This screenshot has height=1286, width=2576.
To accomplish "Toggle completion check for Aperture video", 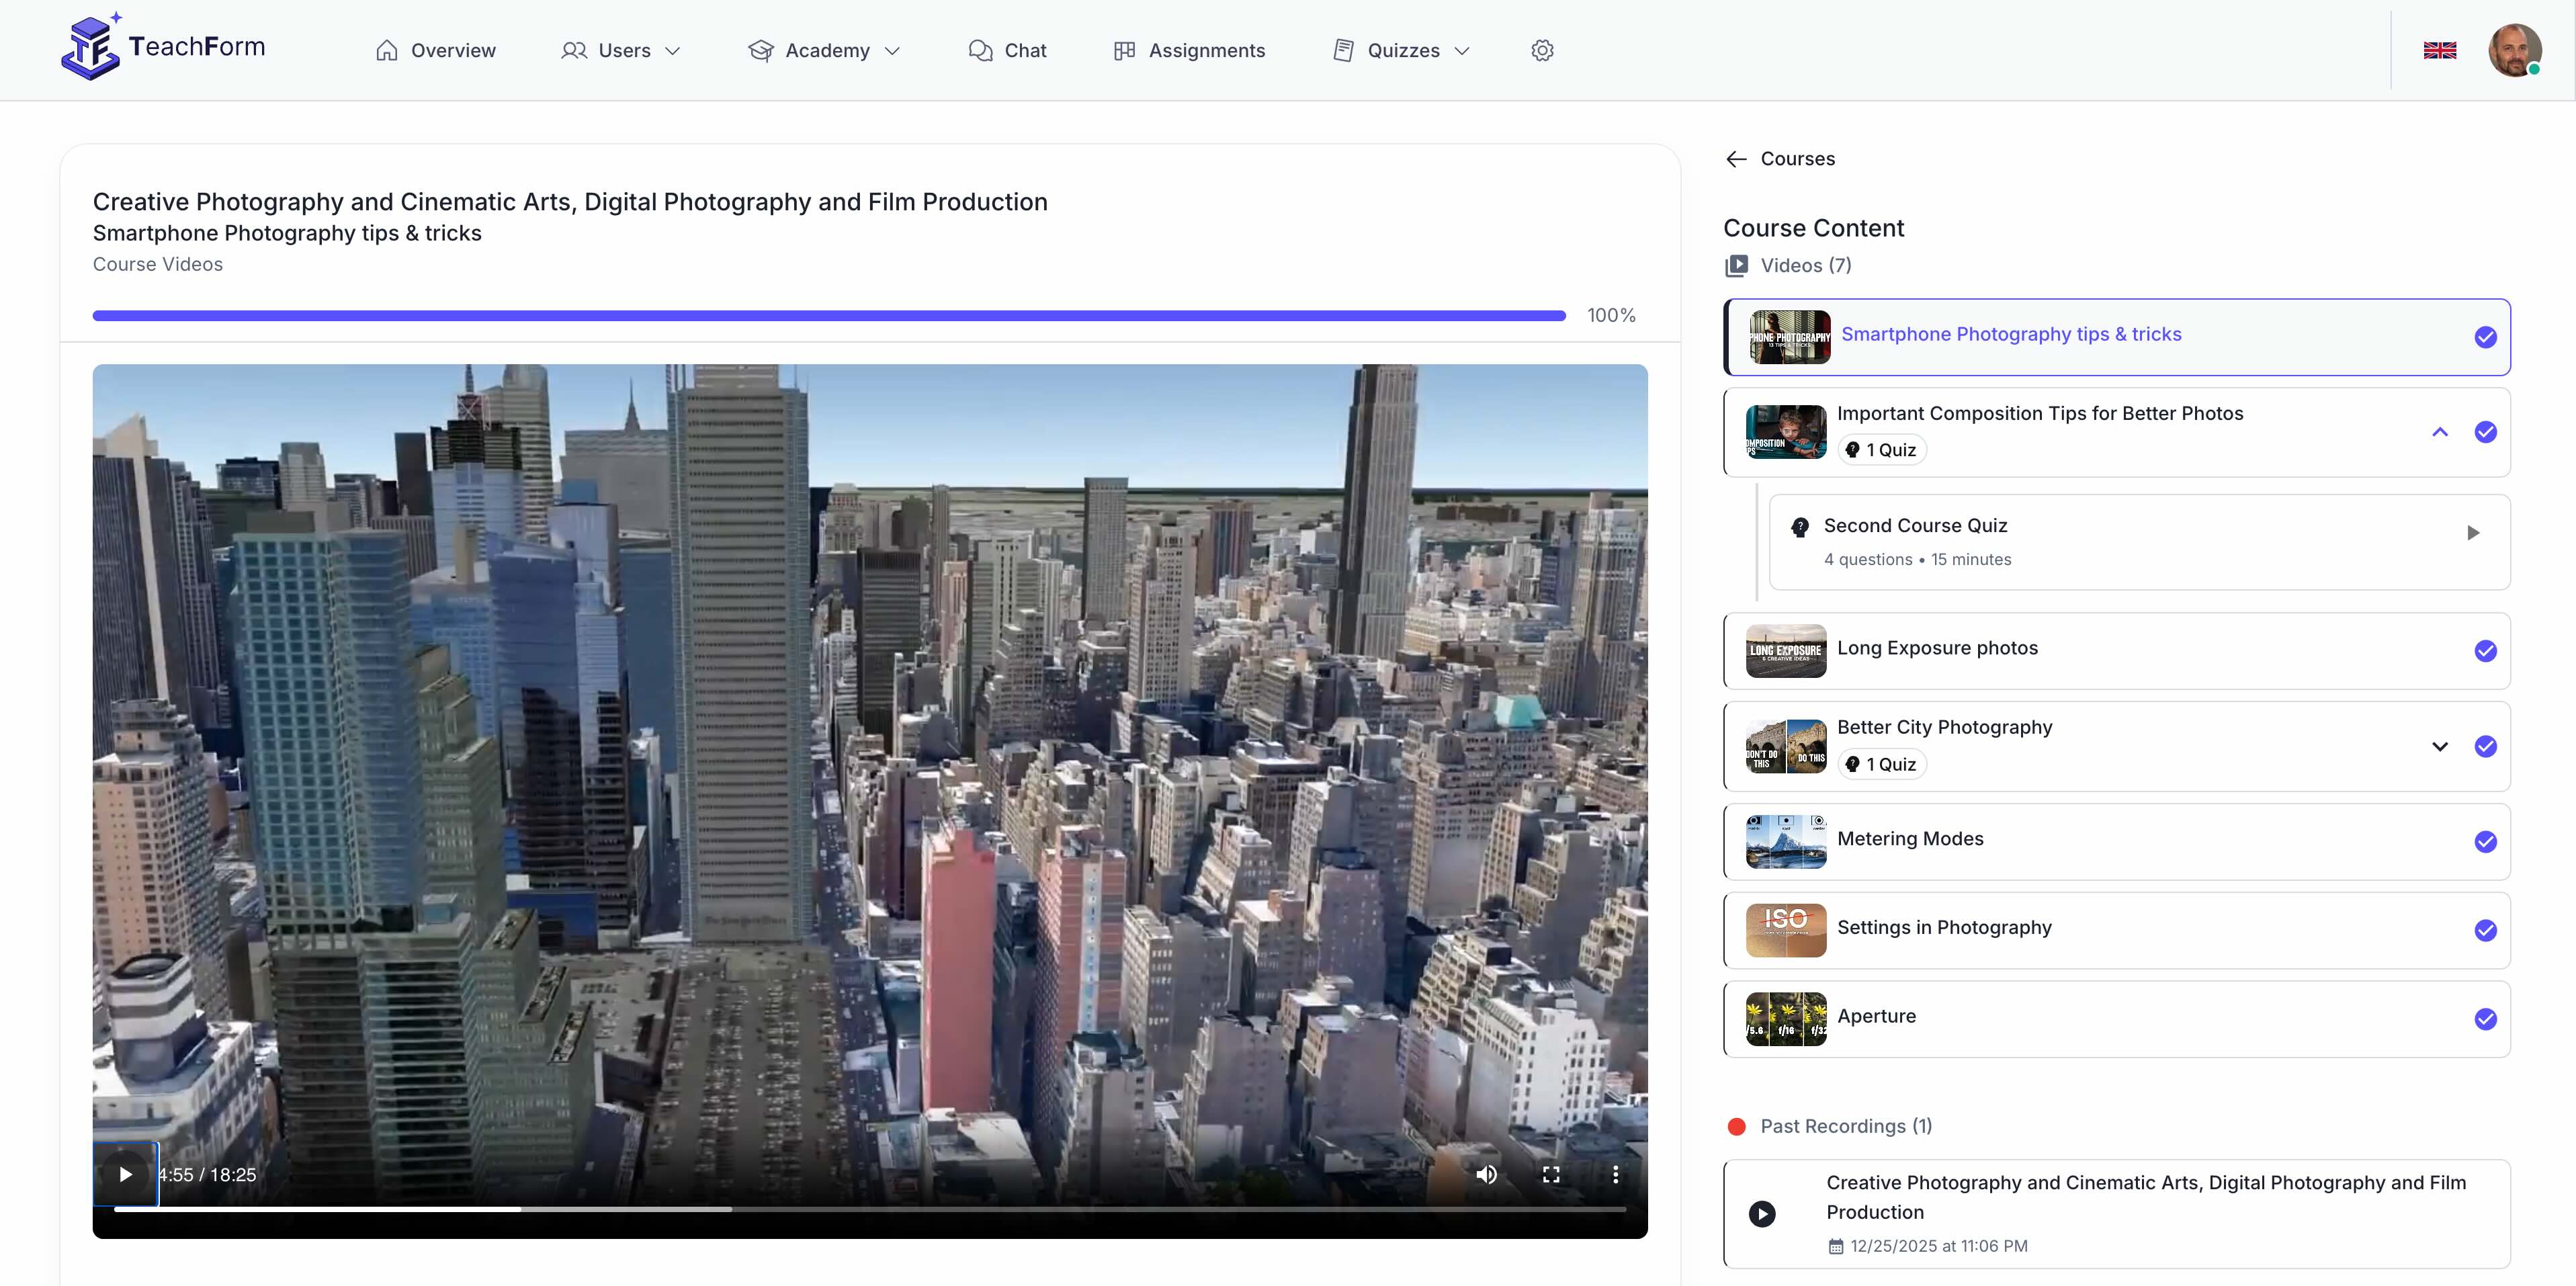I will click(x=2485, y=1019).
